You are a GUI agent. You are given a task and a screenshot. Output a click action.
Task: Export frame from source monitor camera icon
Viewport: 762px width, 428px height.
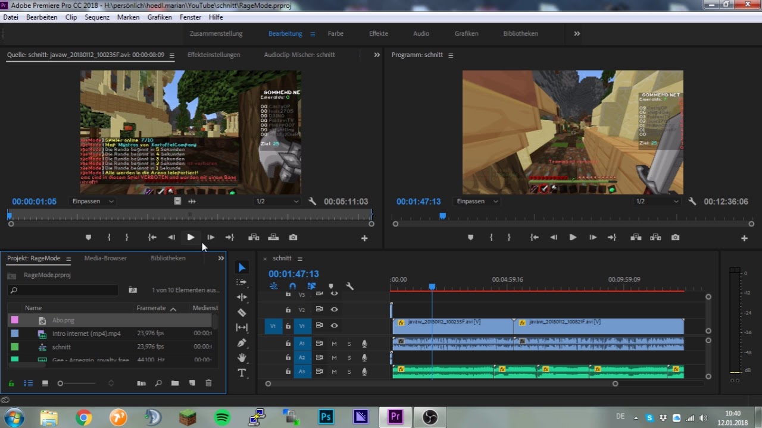coord(293,237)
